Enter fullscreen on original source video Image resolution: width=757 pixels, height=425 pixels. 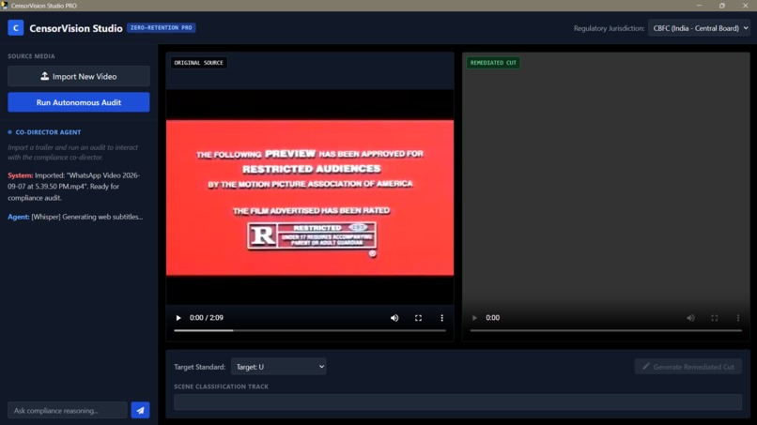click(x=418, y=318)
